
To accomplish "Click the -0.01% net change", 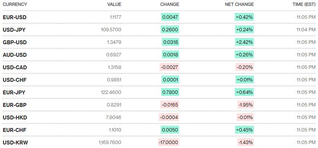I will click(245, 117).
